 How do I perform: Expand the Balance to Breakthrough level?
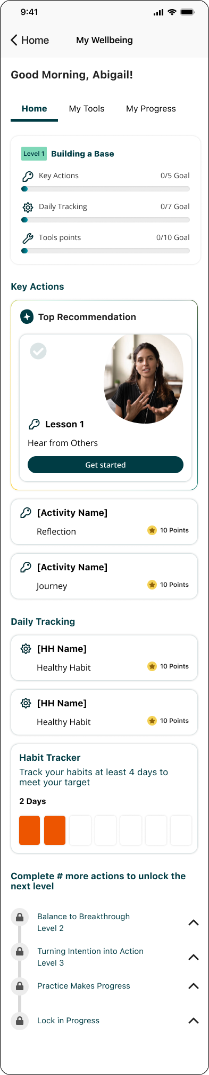[194, 922]
